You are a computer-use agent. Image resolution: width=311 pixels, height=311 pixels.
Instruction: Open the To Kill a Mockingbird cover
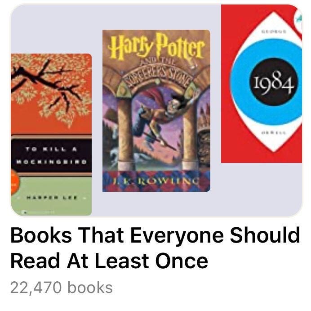51,135
